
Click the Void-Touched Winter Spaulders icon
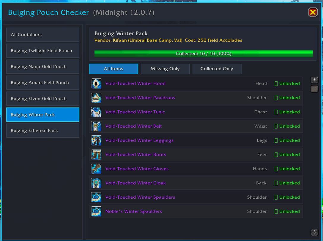[x=96, y=197]
